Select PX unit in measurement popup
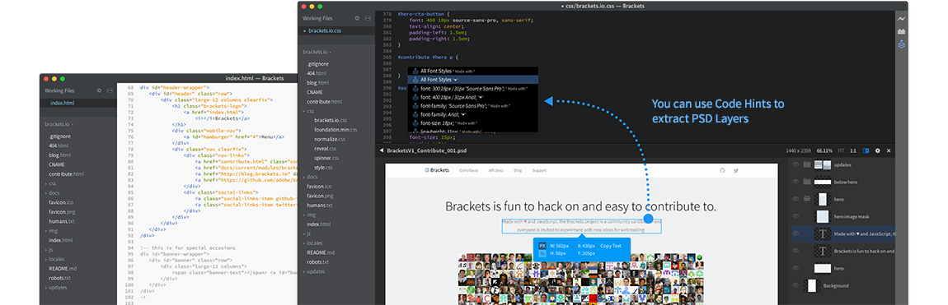The height and width of the screenshot is (305, 948). pos(542,246)
